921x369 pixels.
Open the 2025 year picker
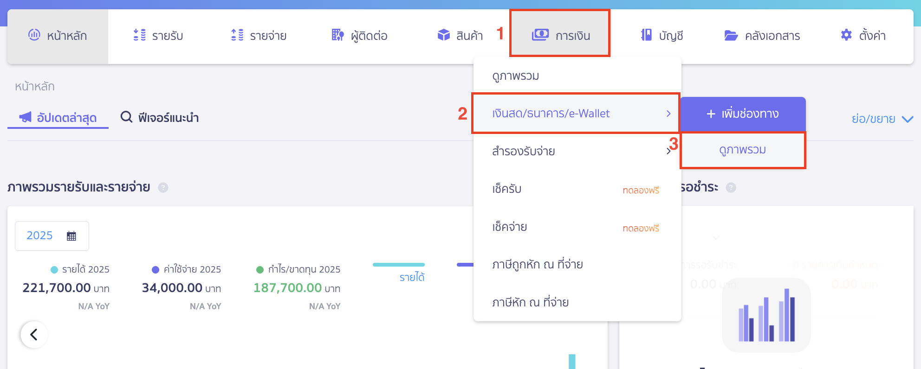pyautogui.click(x=52, y=236)
